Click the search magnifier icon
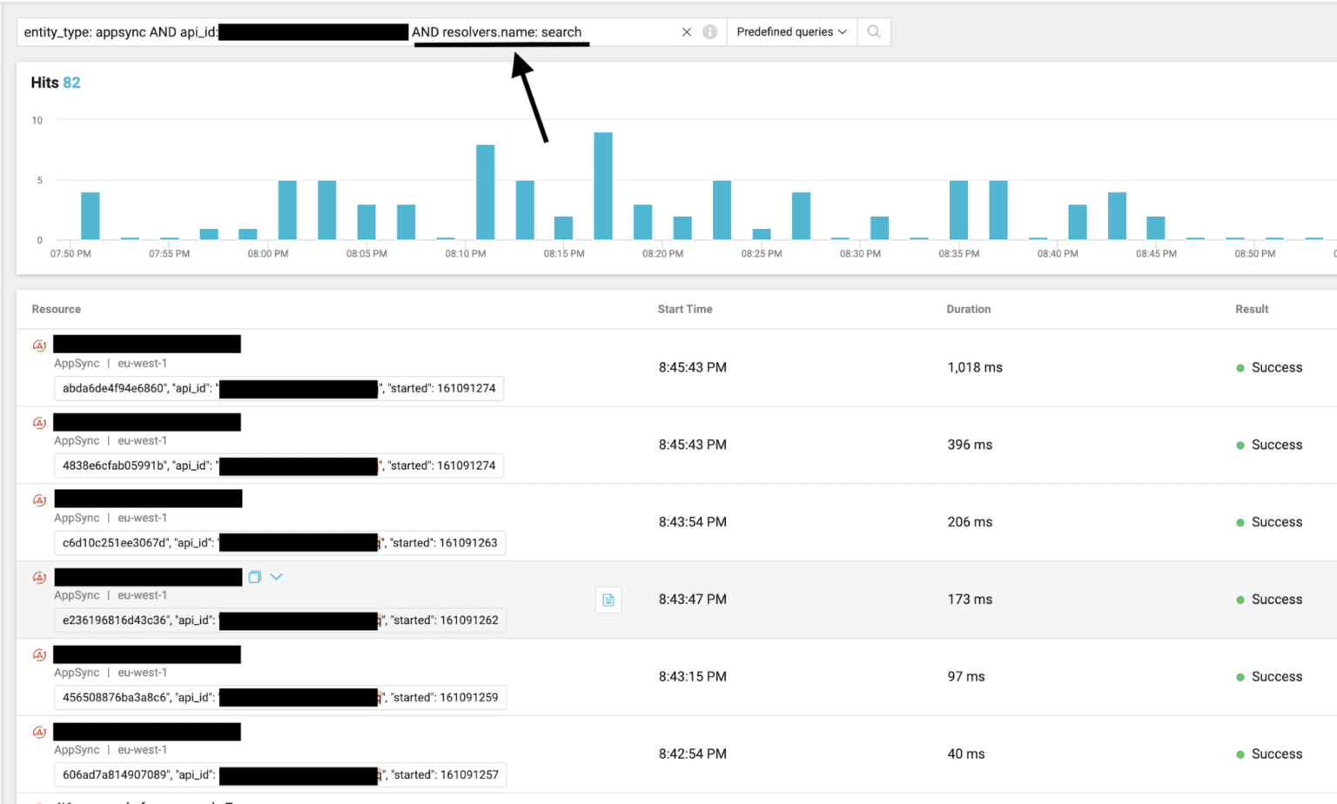 point(873,31)
